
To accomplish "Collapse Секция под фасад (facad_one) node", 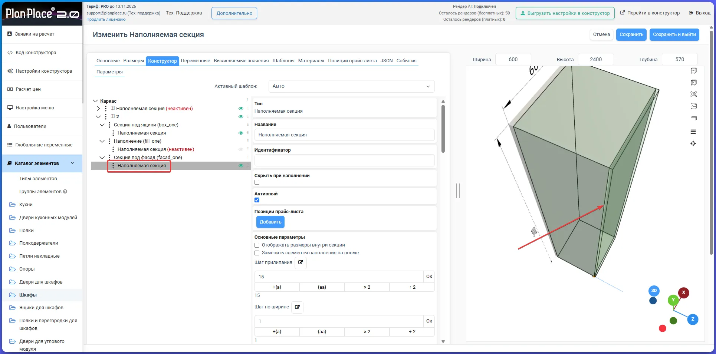I will pos(102,158).
